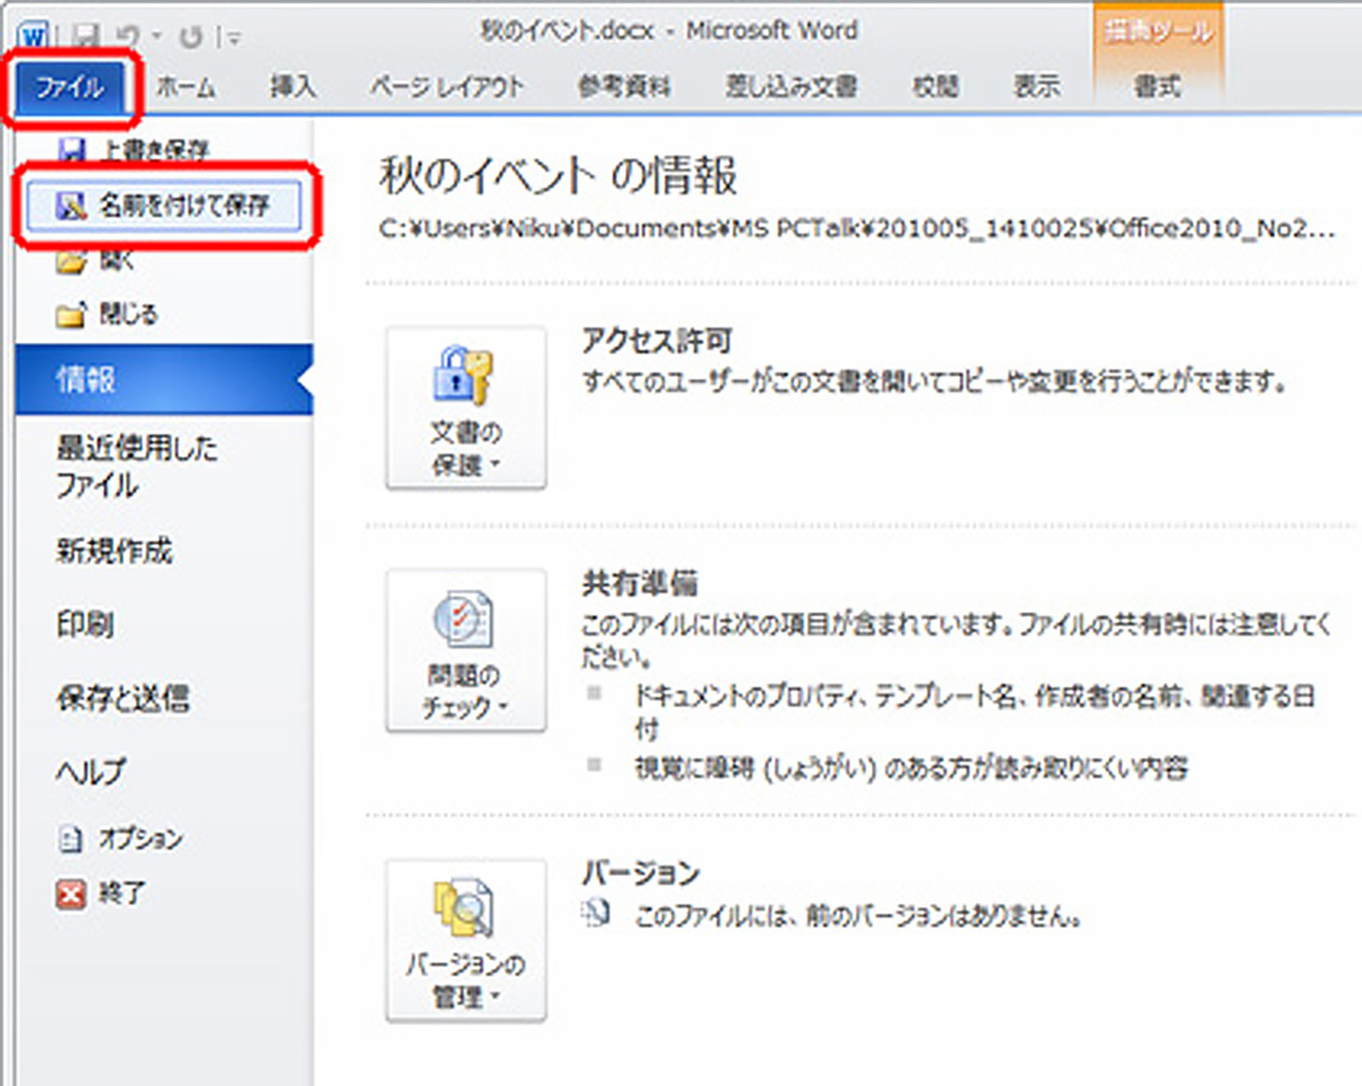Click the file path starting with C:¥Users¥Niku
This screenshot has height=1086, width=1362.
pyautogui.click(x=856, y=229)
